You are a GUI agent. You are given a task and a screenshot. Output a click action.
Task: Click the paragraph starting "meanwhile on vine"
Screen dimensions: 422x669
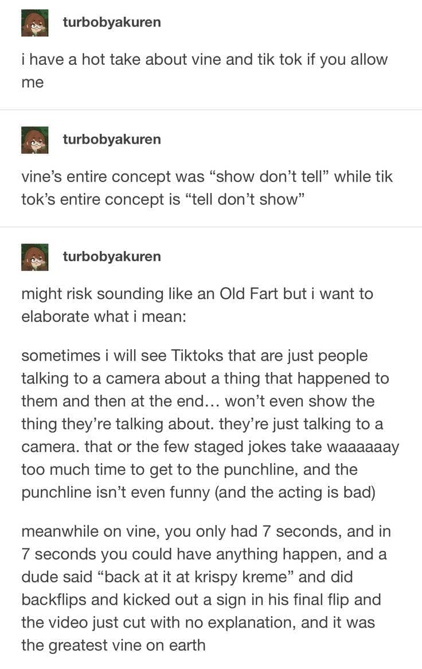[x=206, y=588]
